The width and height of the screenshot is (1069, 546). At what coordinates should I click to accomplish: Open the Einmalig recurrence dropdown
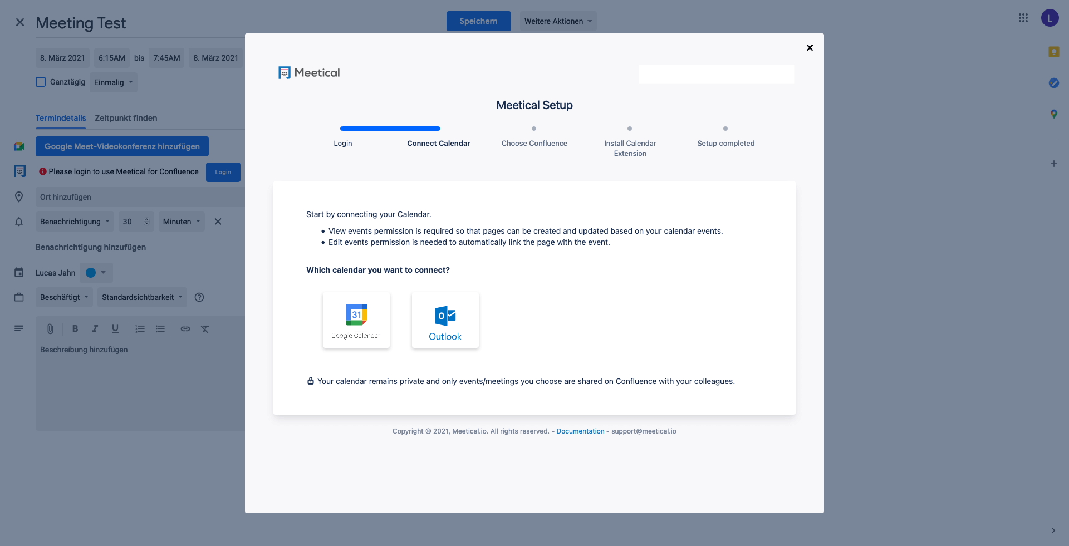point(114,82)
